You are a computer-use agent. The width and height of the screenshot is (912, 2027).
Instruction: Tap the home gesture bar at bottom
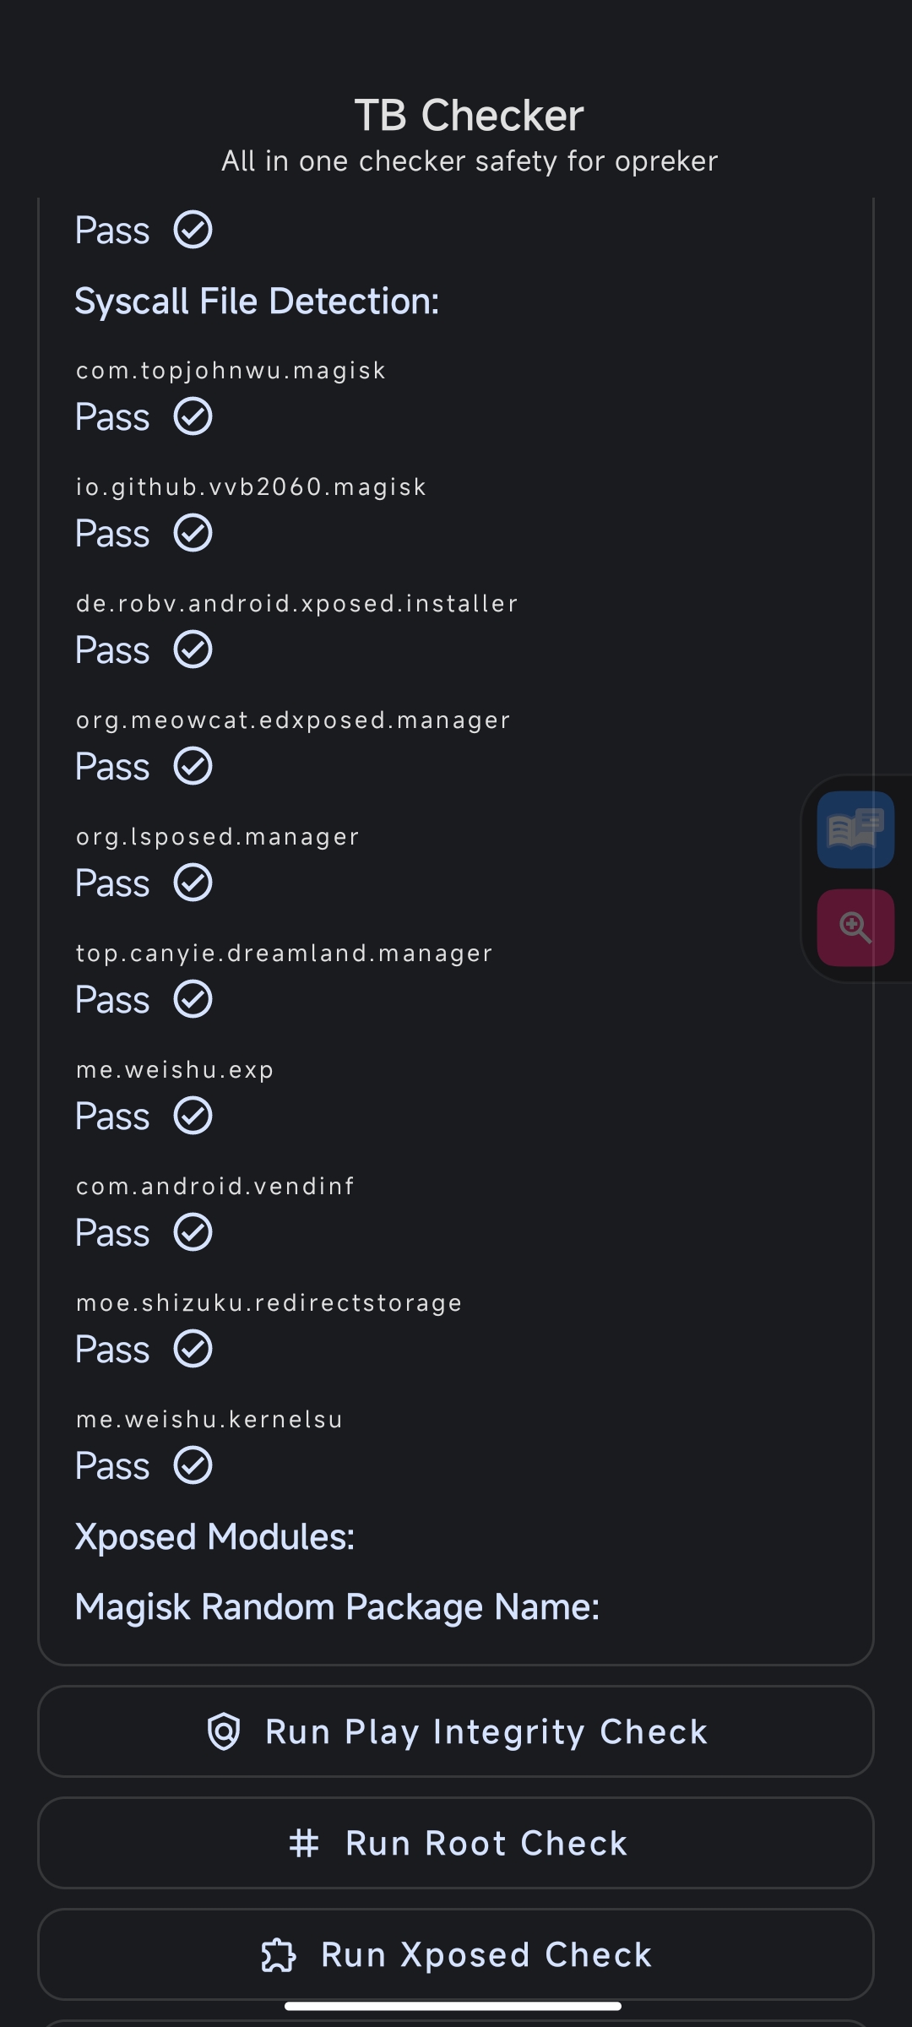point(453,2006)
